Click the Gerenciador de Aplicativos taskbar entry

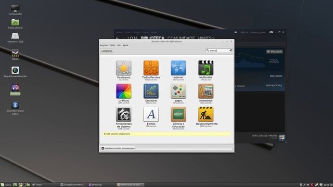tap(130, 185)
